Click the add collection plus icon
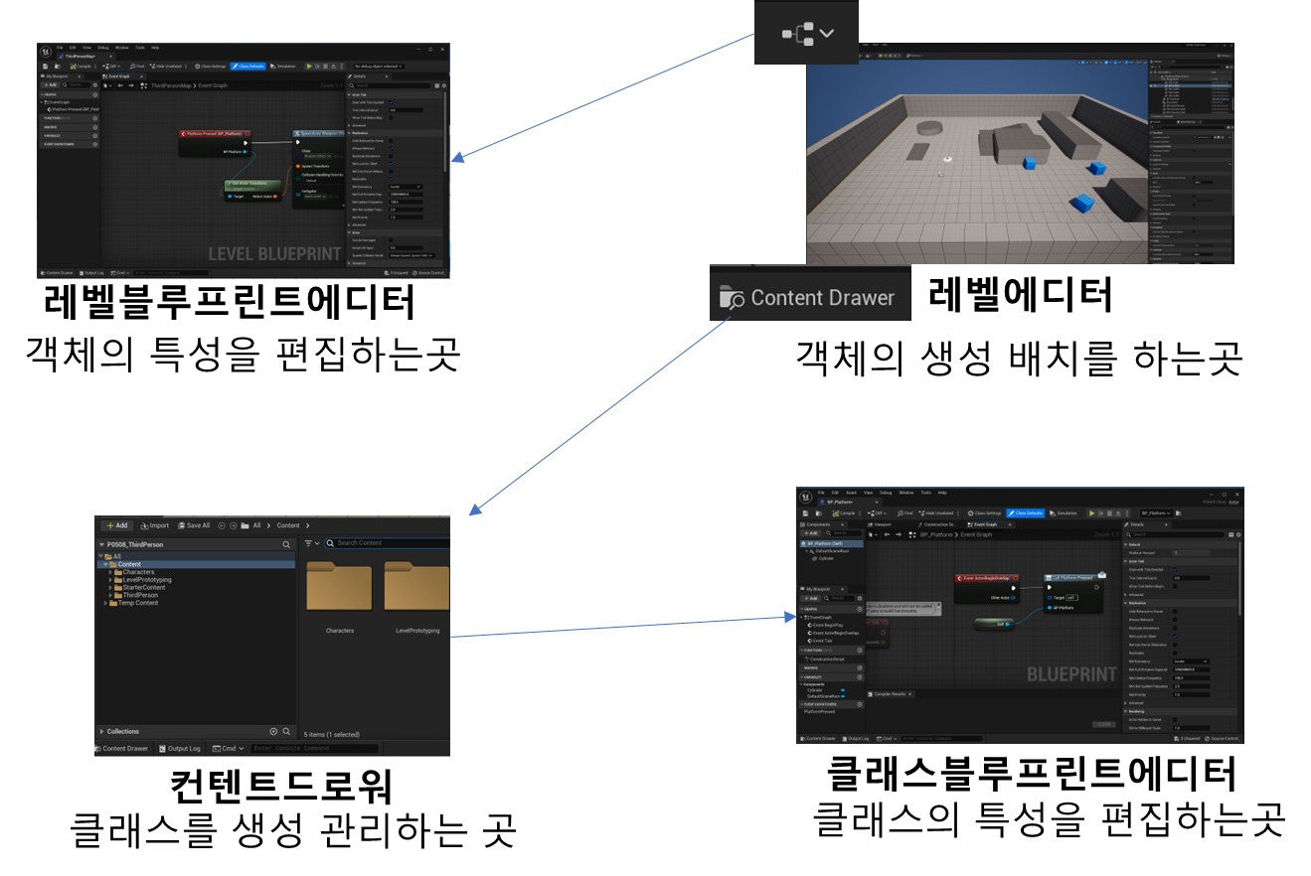1311x876 pixels. (x=274, y=731)
